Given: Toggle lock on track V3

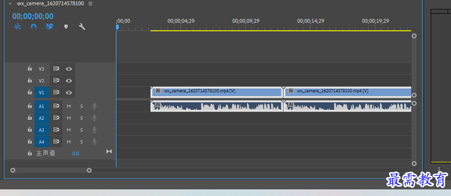Looking at the screenshot, I should (x=30, y=69).
